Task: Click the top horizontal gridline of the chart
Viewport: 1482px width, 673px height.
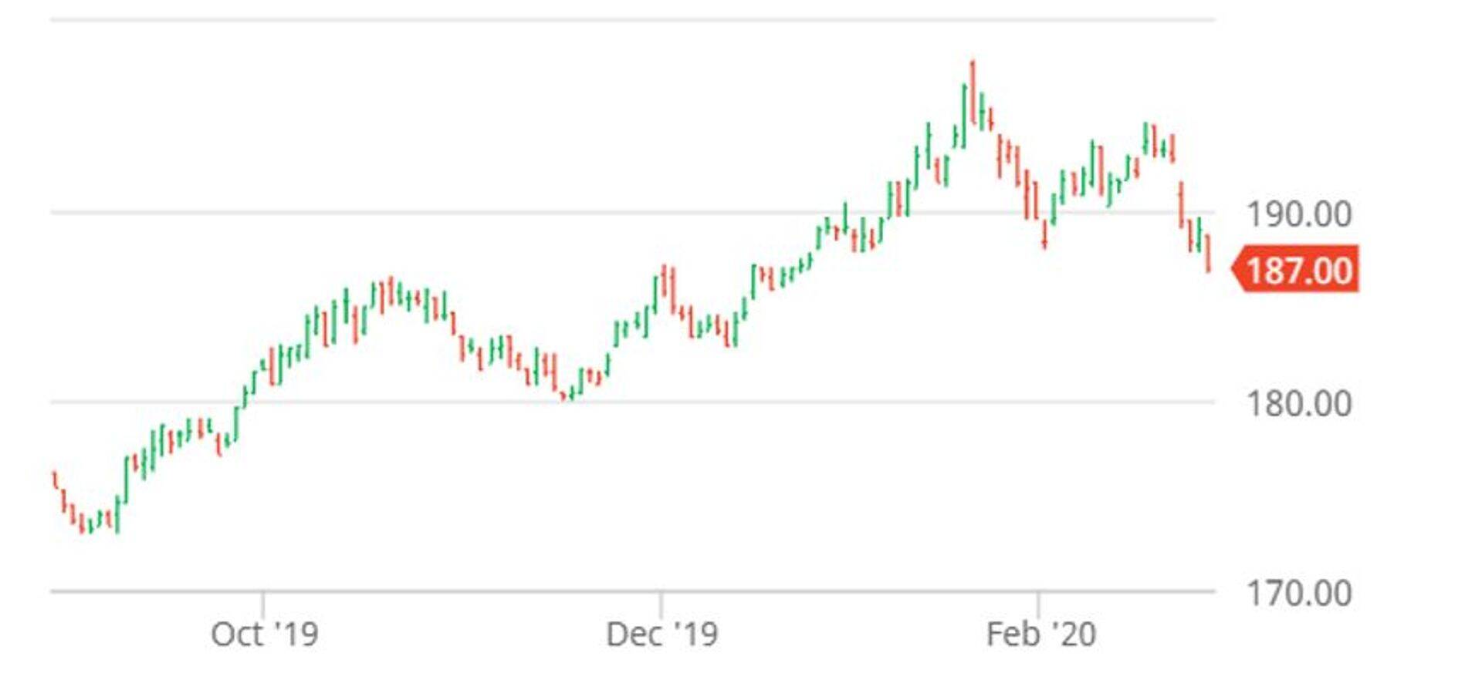Action: coord(633,20)
